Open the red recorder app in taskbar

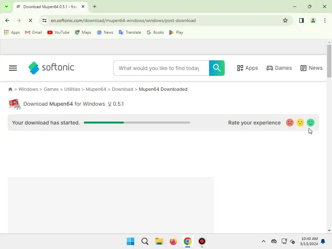coord(202,241)
